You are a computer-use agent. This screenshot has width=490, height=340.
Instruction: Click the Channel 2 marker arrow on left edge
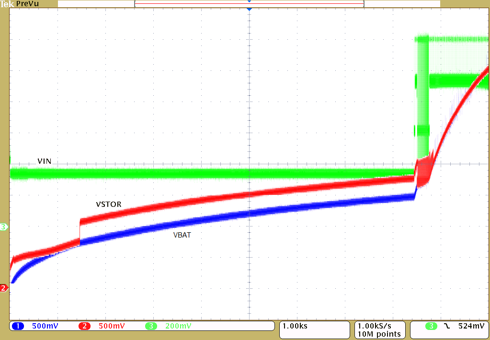coord(3,287)
